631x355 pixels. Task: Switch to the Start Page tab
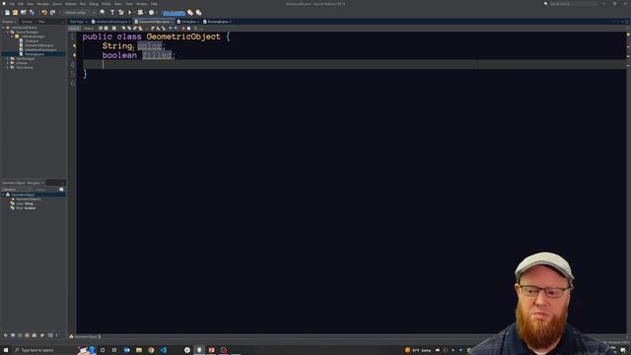[x=77, y=22]
